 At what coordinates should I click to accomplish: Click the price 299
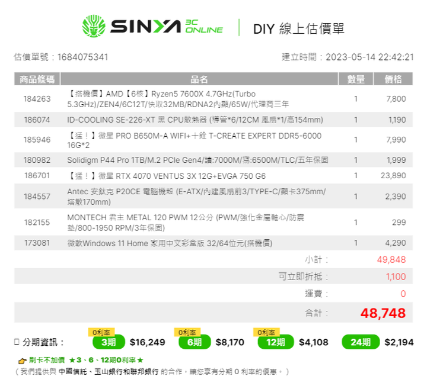click(x=399, y=223)
